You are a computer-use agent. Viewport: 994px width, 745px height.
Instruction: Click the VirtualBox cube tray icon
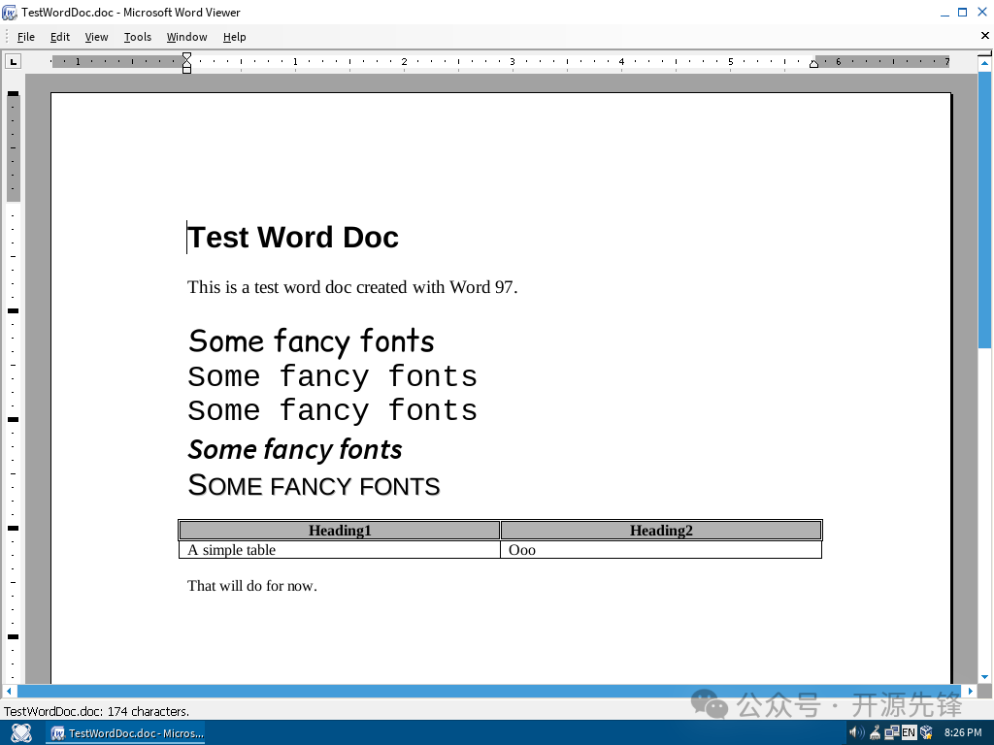[926, 733]
